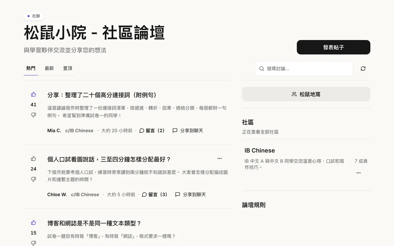Click the vote count 24
Image resolution: width=394 pixels, height=246 pixels.
tap(33, 169)
